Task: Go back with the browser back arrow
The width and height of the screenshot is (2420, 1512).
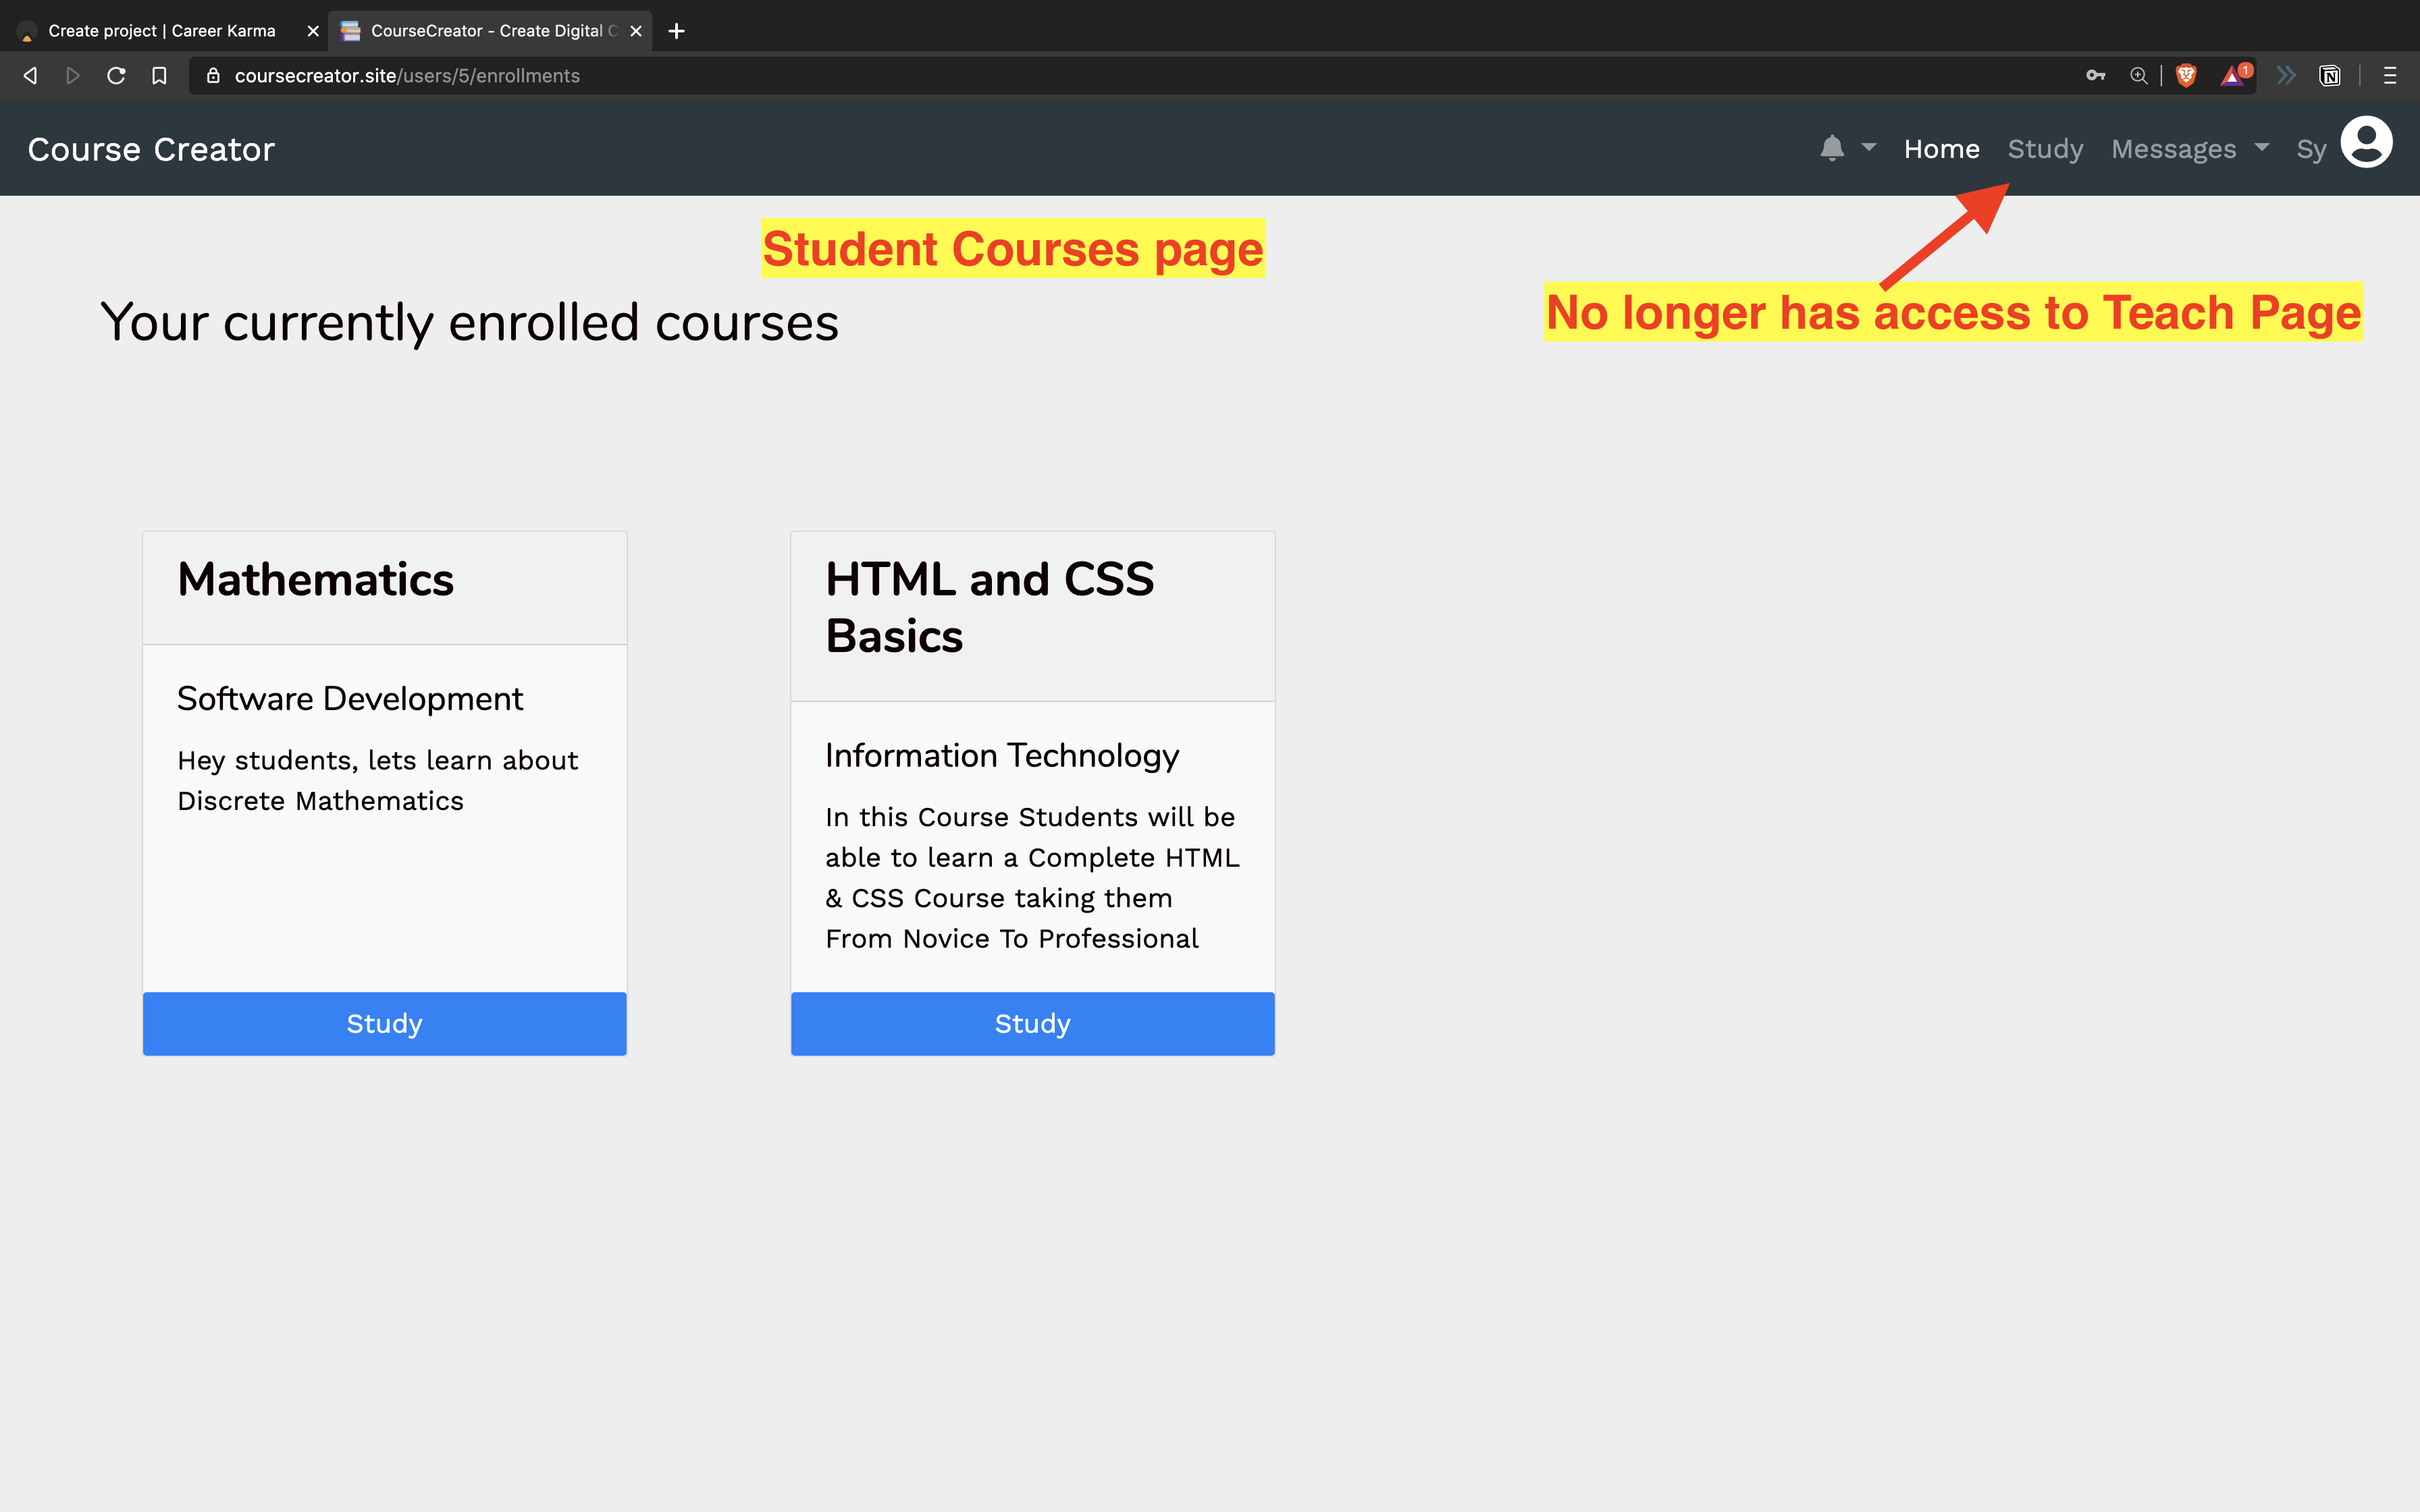Action: 30,76
